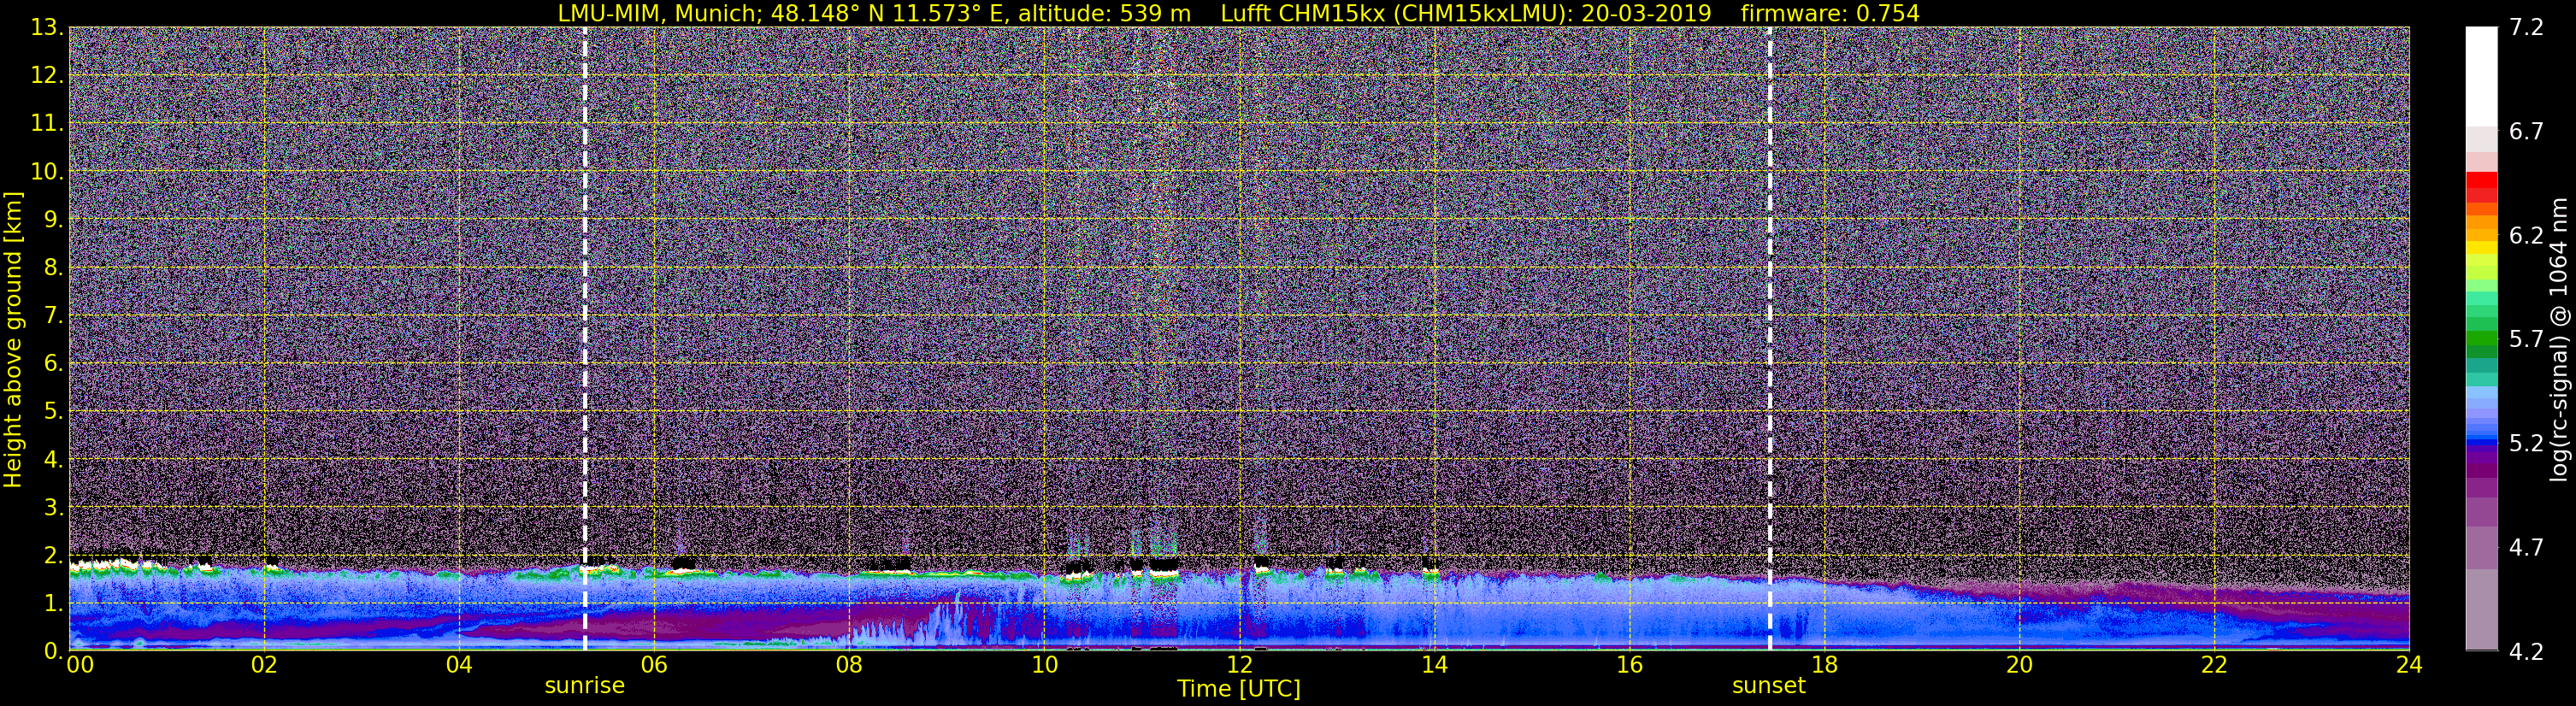This screenshot has width=2576, height=706.
Task: Click the height axis tick label '10.'
Action: (47, 171)
